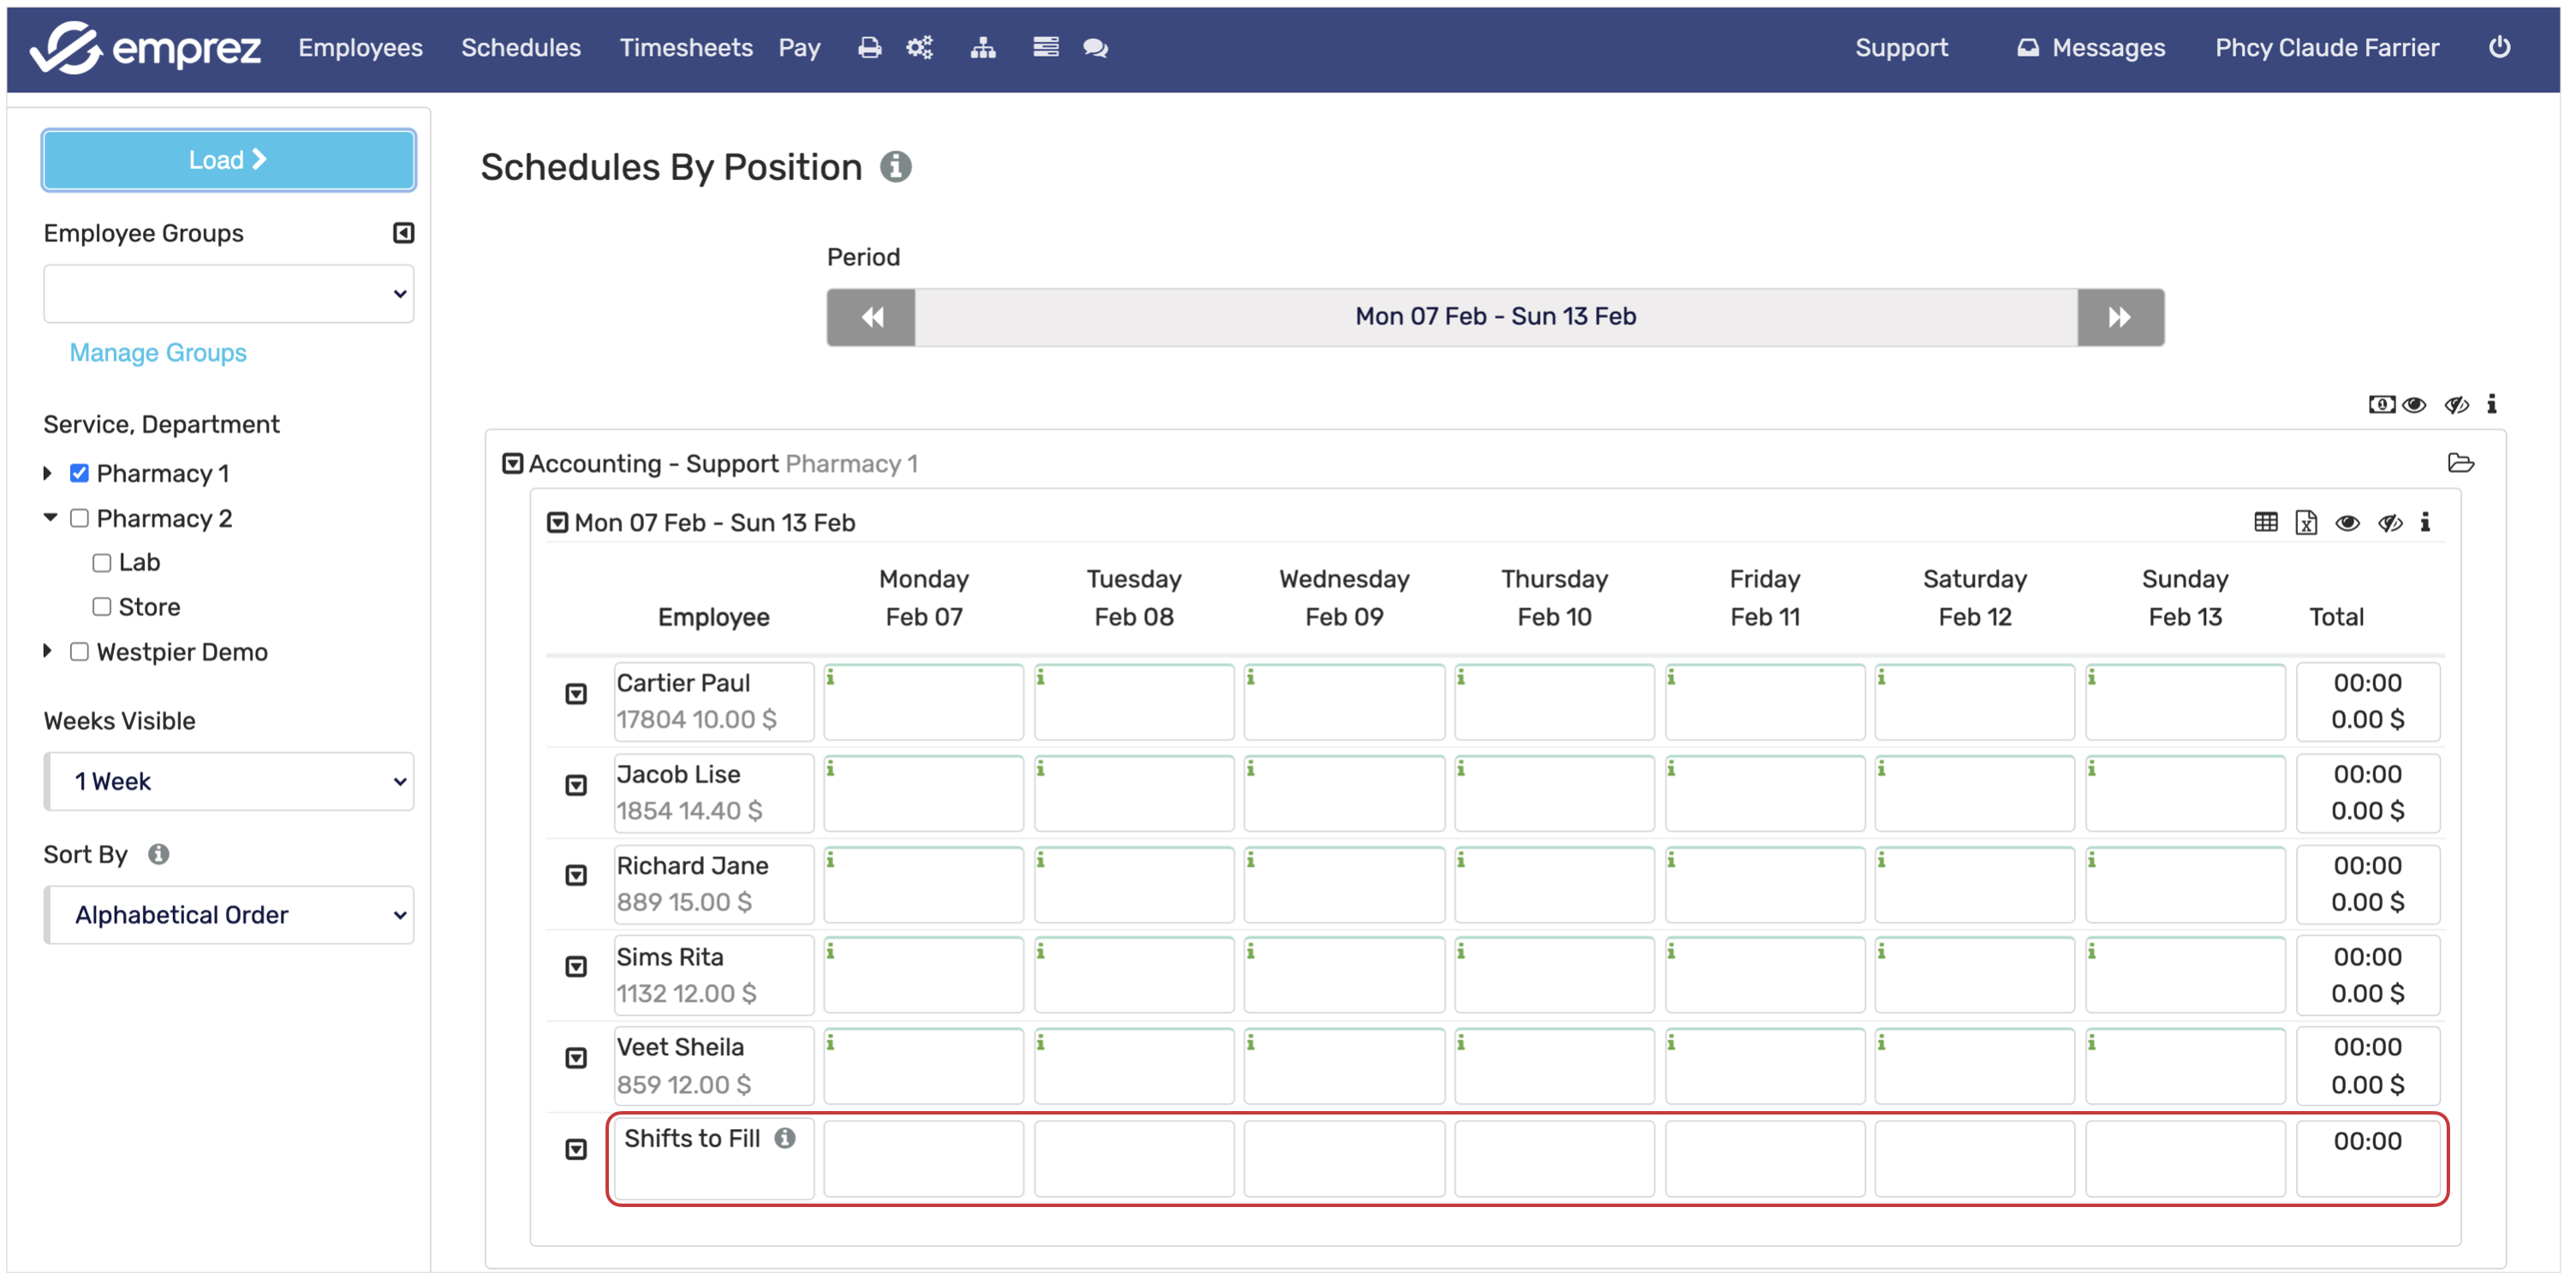Open the Manage Groups link
The image size is (2576, 1285).
[157, 353]
